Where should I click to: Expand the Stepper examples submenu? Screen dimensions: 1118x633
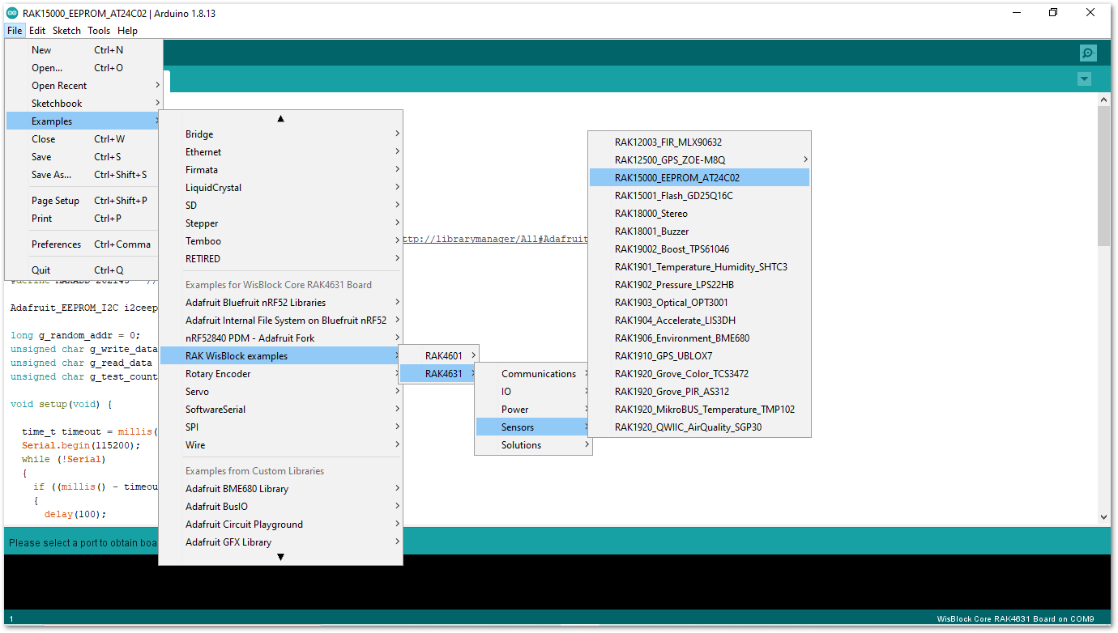pyautogui.click(x=280, y=223)
